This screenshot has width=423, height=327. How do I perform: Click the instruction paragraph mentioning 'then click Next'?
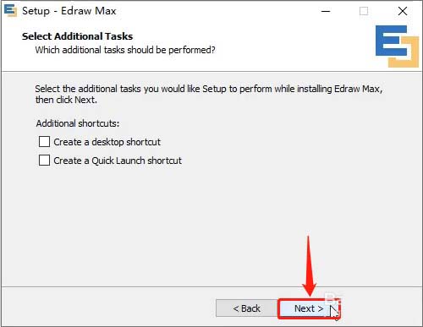209,94
